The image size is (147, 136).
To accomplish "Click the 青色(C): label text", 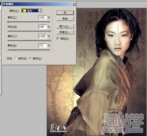I will (12, 18).
